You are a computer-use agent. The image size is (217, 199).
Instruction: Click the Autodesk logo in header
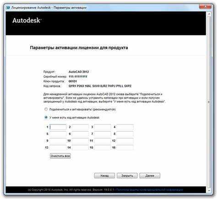[x=27, y=20]
